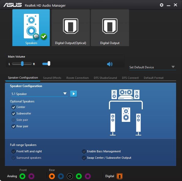Image resolution: width=182 pixels, height=181 pixels.
Task: Toggle the Side pair checkbox
Action: [x=14, y=120]
